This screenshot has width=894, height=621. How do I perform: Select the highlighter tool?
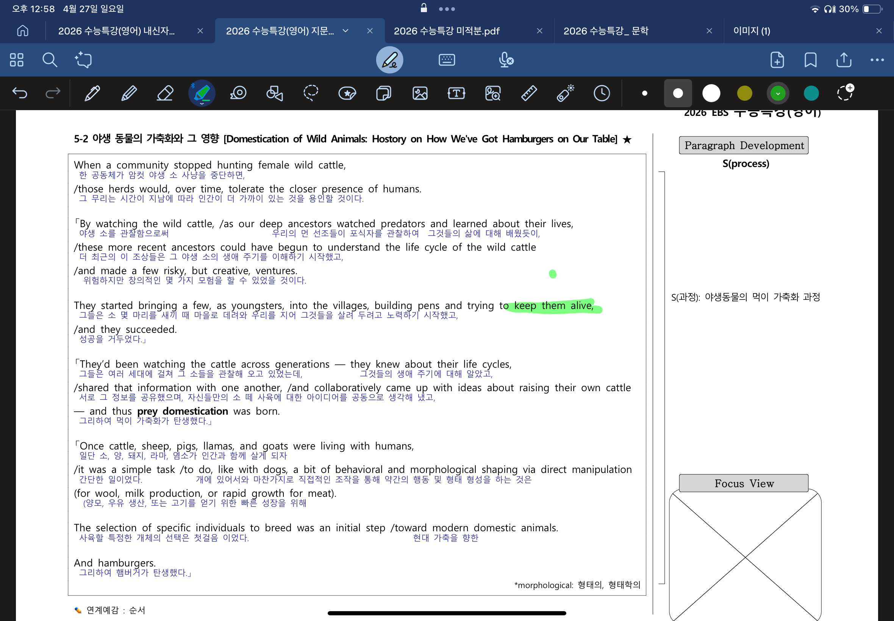(202, 94)
